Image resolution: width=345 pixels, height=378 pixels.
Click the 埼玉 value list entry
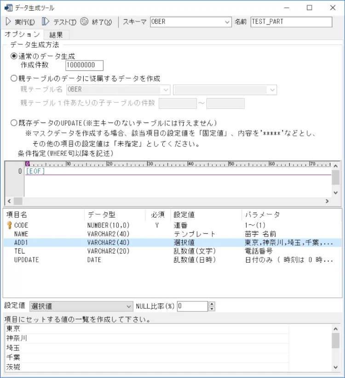[x=147, y=348]
